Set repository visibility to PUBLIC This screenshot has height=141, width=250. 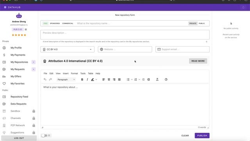(202, 23)
